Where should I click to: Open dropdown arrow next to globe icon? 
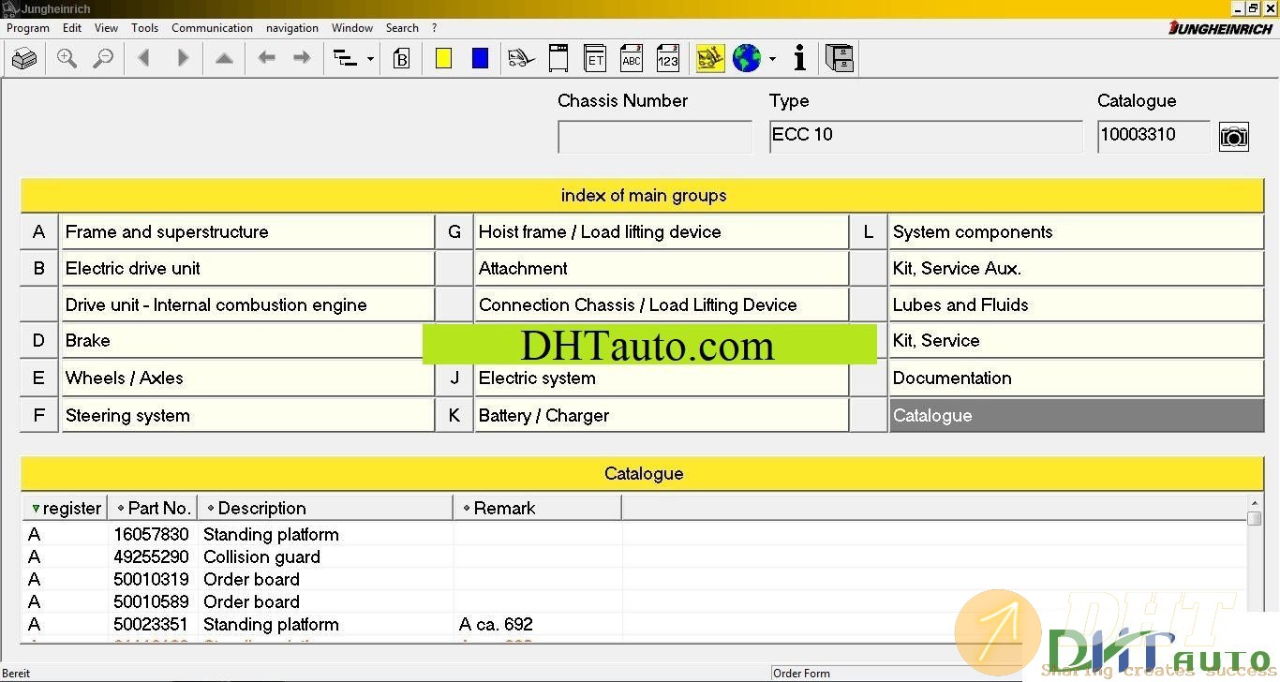[772, 60]
